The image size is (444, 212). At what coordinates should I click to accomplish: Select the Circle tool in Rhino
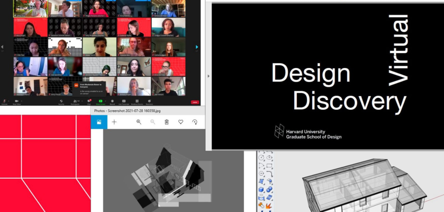(x=261, y=158)
